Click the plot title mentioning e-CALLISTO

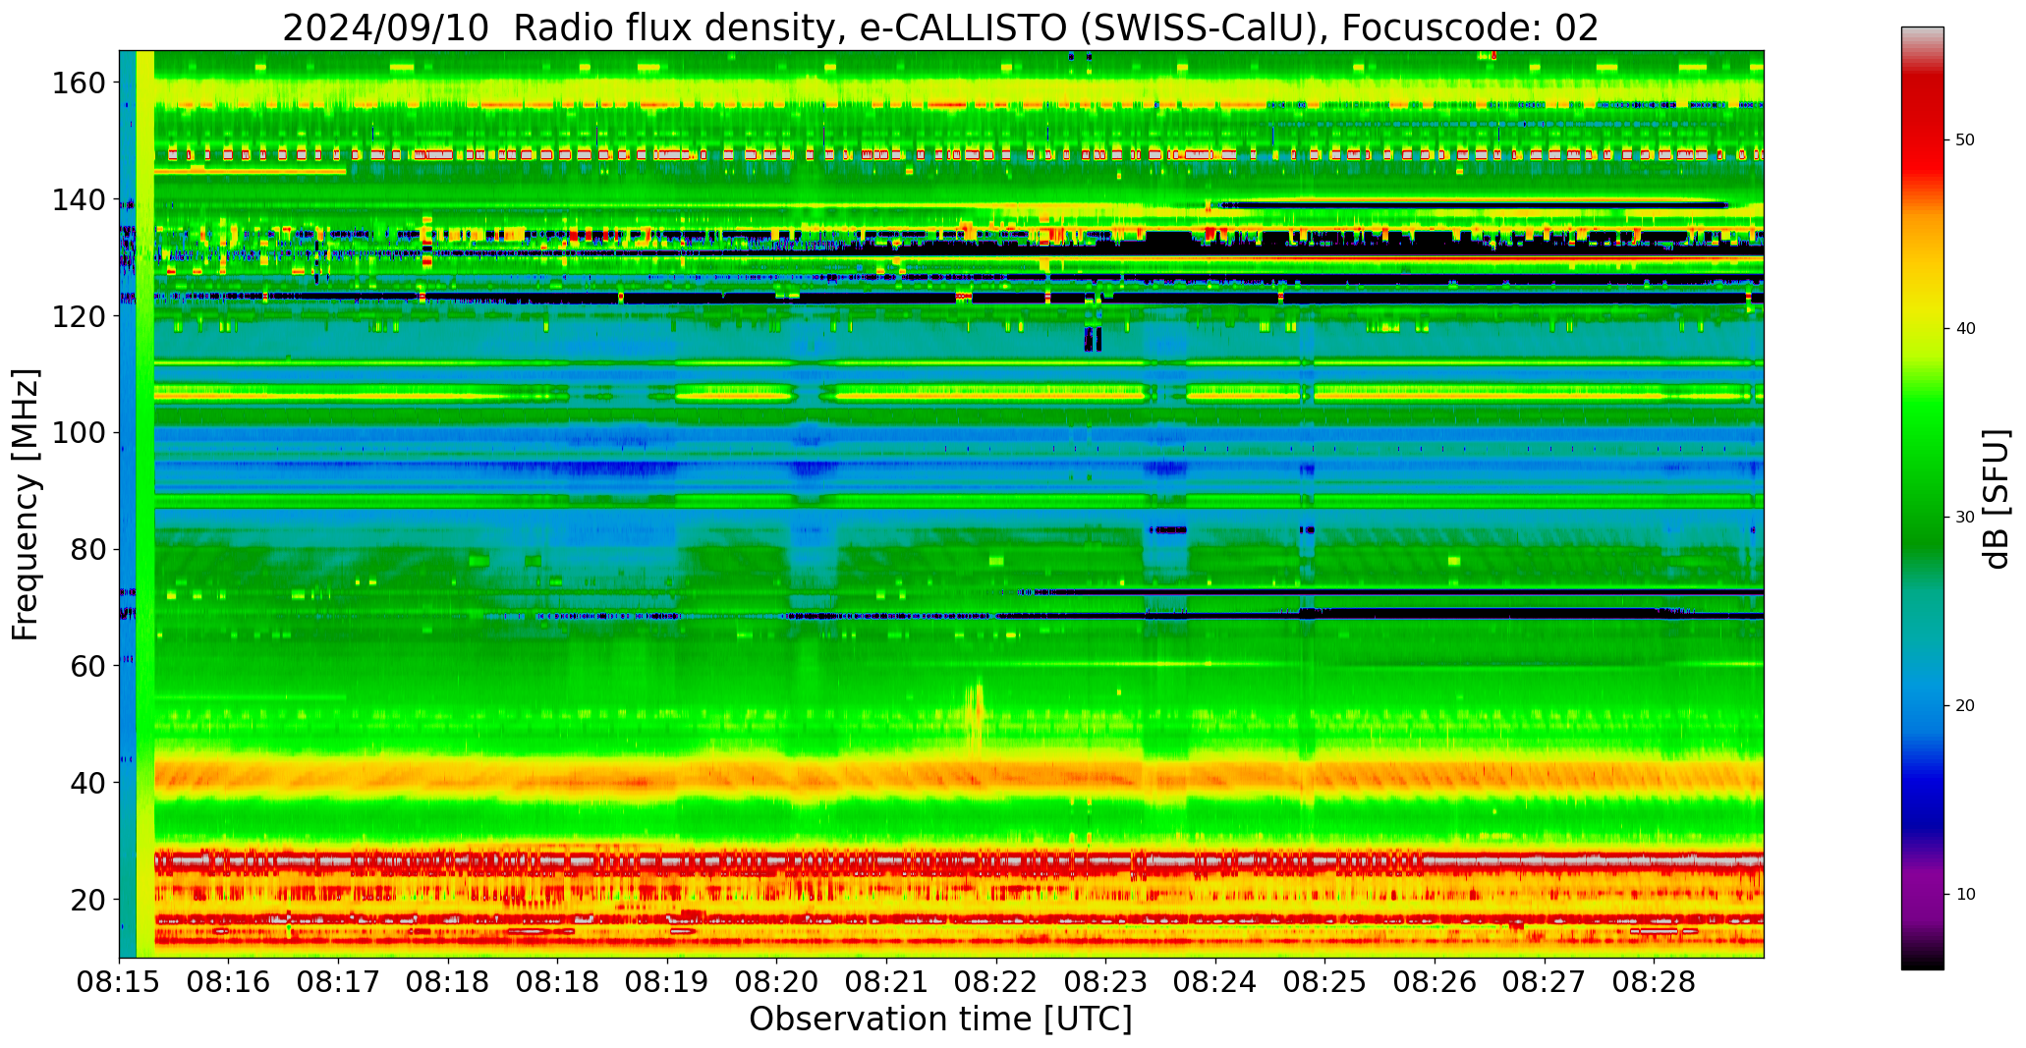pyautogui.click(x=940, y=28)
